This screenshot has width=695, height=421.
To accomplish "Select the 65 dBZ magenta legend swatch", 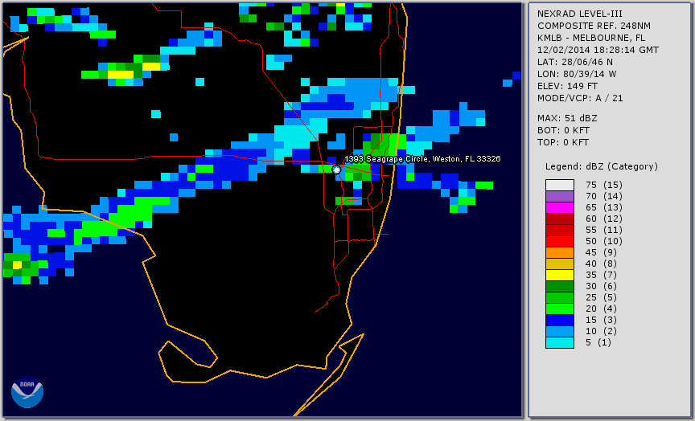I will 560,207.
